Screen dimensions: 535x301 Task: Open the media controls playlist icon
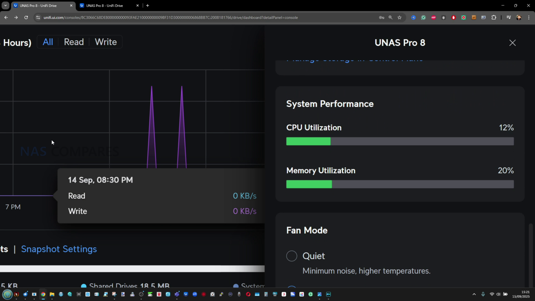(509, 18)
